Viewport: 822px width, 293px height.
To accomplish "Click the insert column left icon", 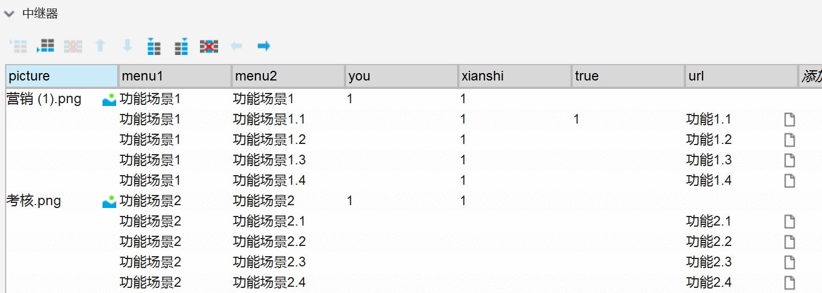I will (154, 46).
